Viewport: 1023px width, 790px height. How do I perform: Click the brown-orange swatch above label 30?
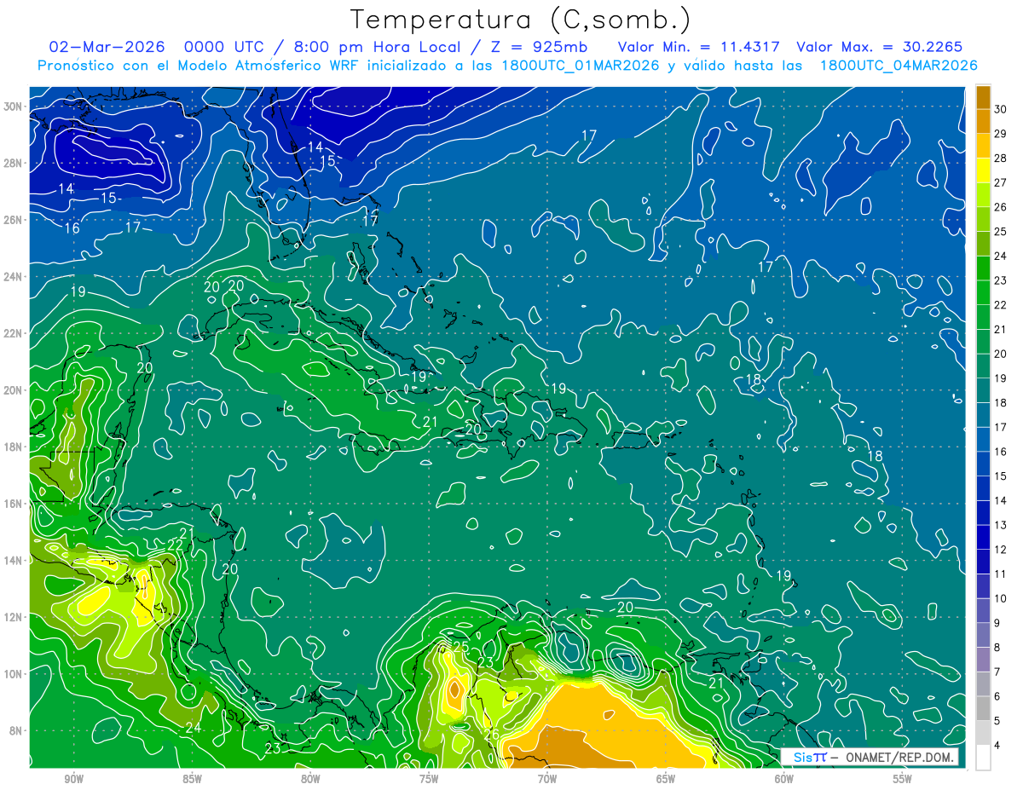pyautogui.click(x=983, y=96)
